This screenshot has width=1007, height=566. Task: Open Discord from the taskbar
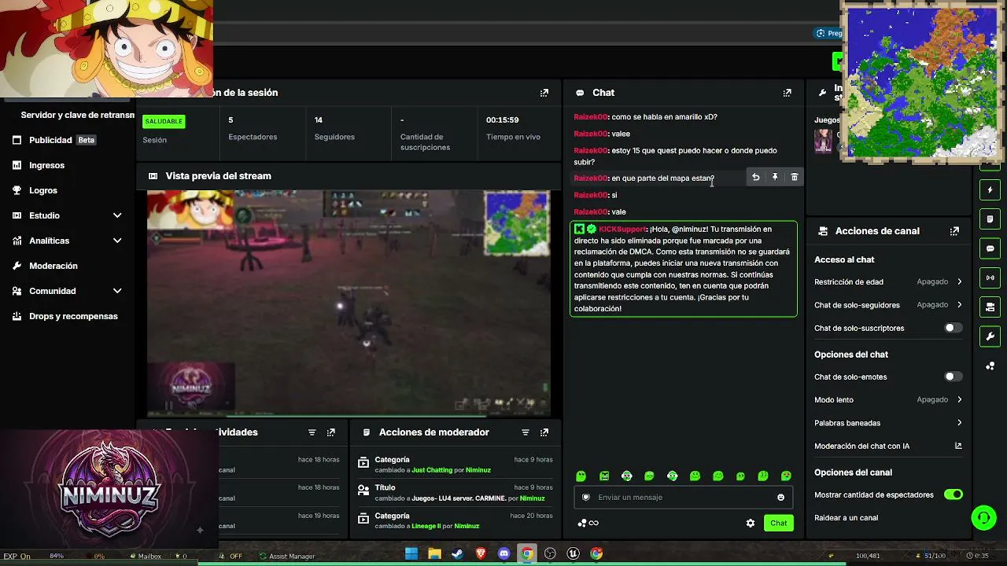503,553
